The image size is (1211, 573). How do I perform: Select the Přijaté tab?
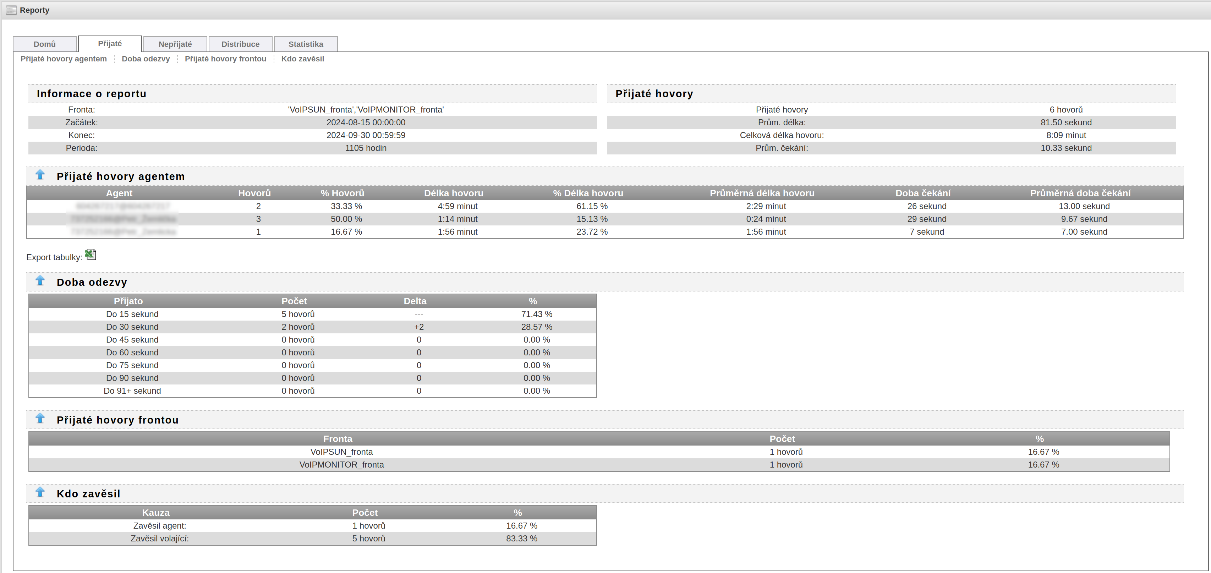[110, 44]
